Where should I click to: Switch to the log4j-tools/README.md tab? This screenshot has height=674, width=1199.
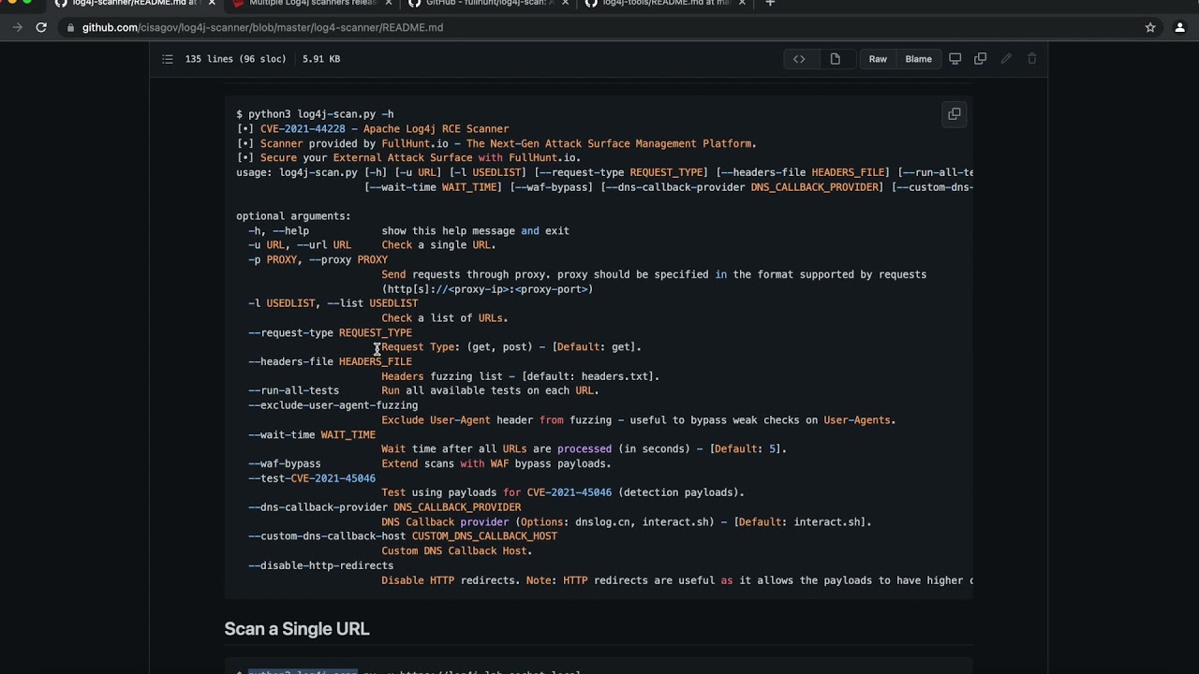click(x=666, y=4)
